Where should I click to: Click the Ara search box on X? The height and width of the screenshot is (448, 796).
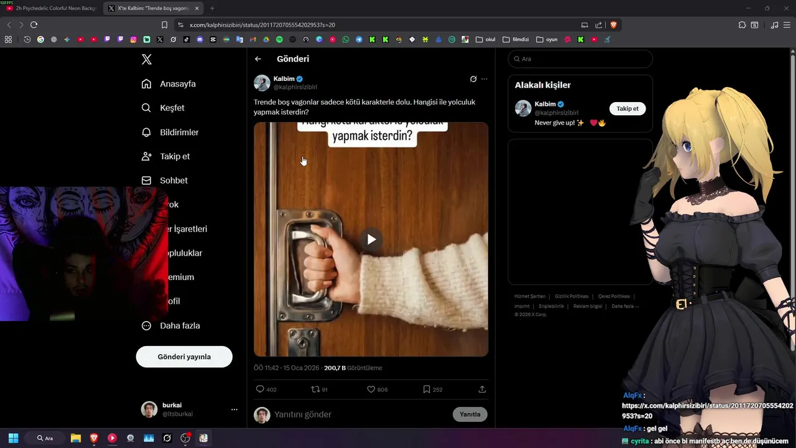[x=580, y=59]
